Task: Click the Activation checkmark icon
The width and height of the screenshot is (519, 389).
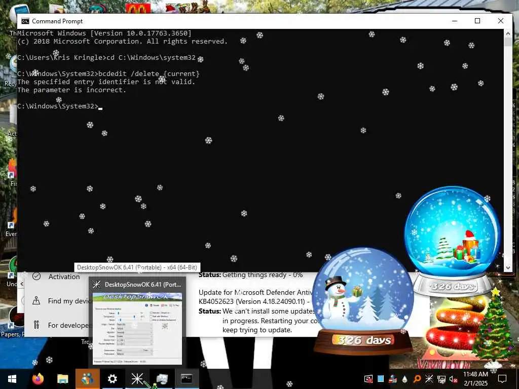Action: coord(36,276)
